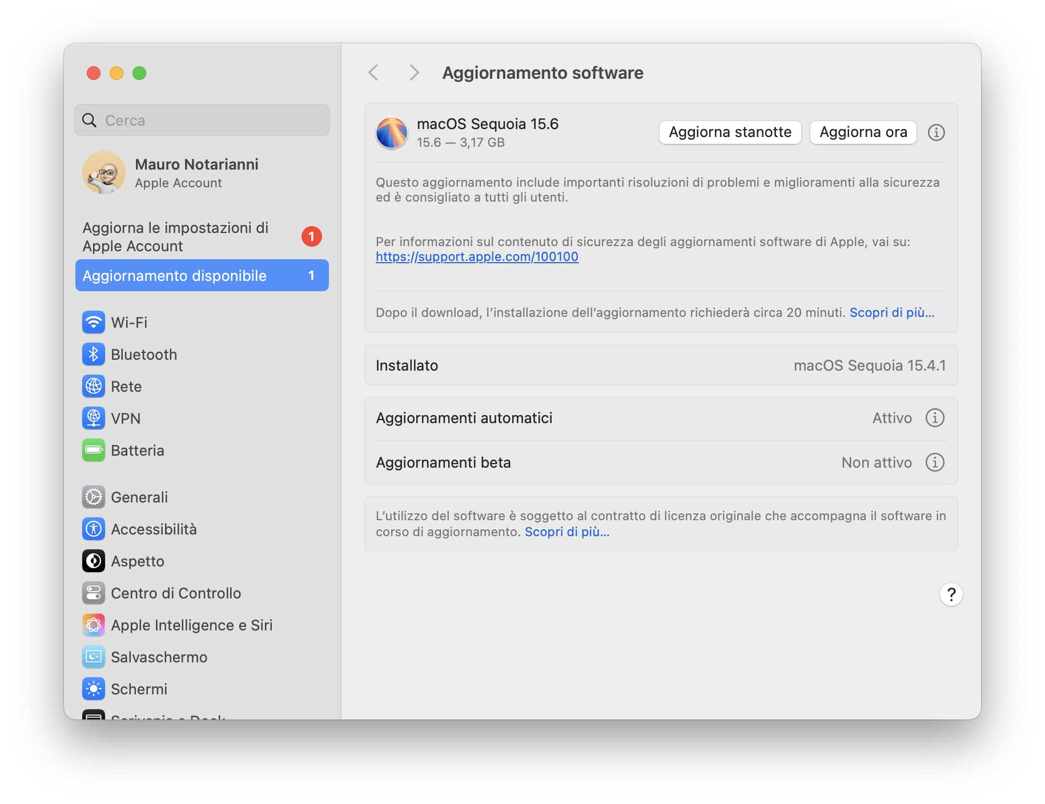The height and width of the screenshot is (804, 1045).
Task: Click the yellow minimize window button
Action: pos(116,73)
